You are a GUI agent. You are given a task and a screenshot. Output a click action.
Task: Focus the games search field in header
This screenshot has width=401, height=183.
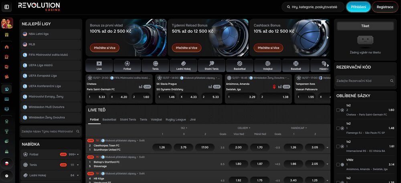(x=313, y=7)
